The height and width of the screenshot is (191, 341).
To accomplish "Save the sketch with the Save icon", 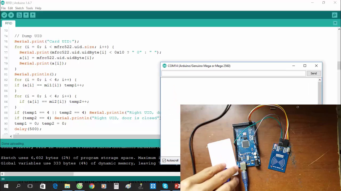I will [33, 15].
